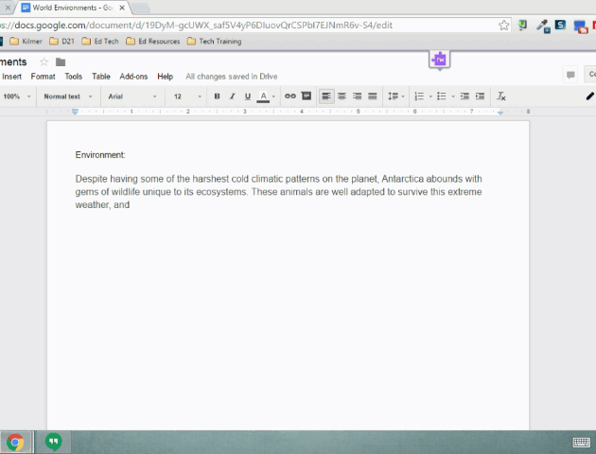
Task: Click the Tech Training bookmark folder
Action: click(214, 42)
